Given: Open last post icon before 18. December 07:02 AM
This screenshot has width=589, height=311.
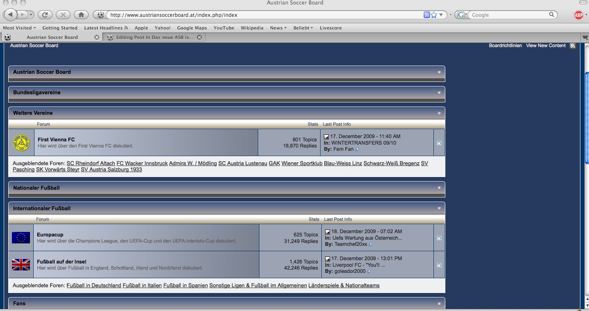Looking at the screenshot, I should point(328,232).
